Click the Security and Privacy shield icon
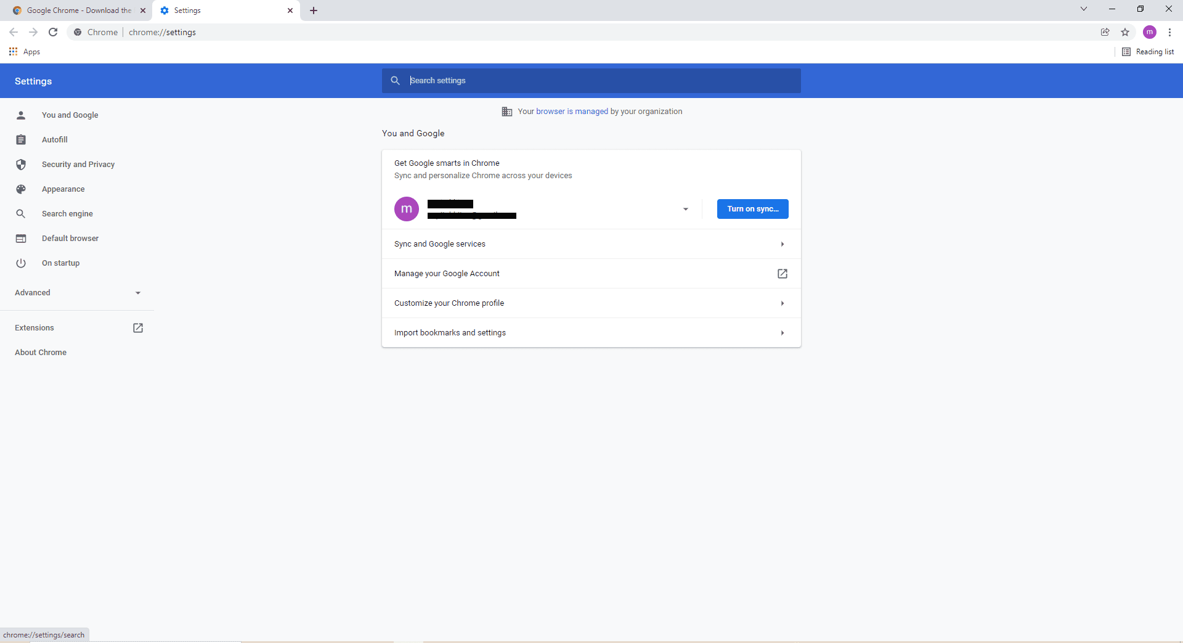 (21, 165)
